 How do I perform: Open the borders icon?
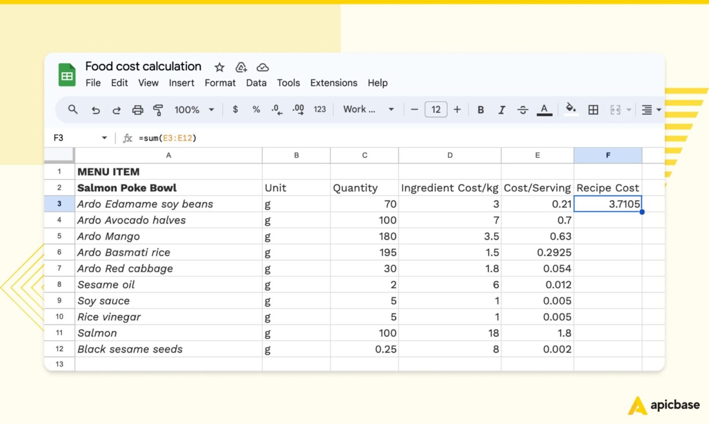tap(593, 109)
